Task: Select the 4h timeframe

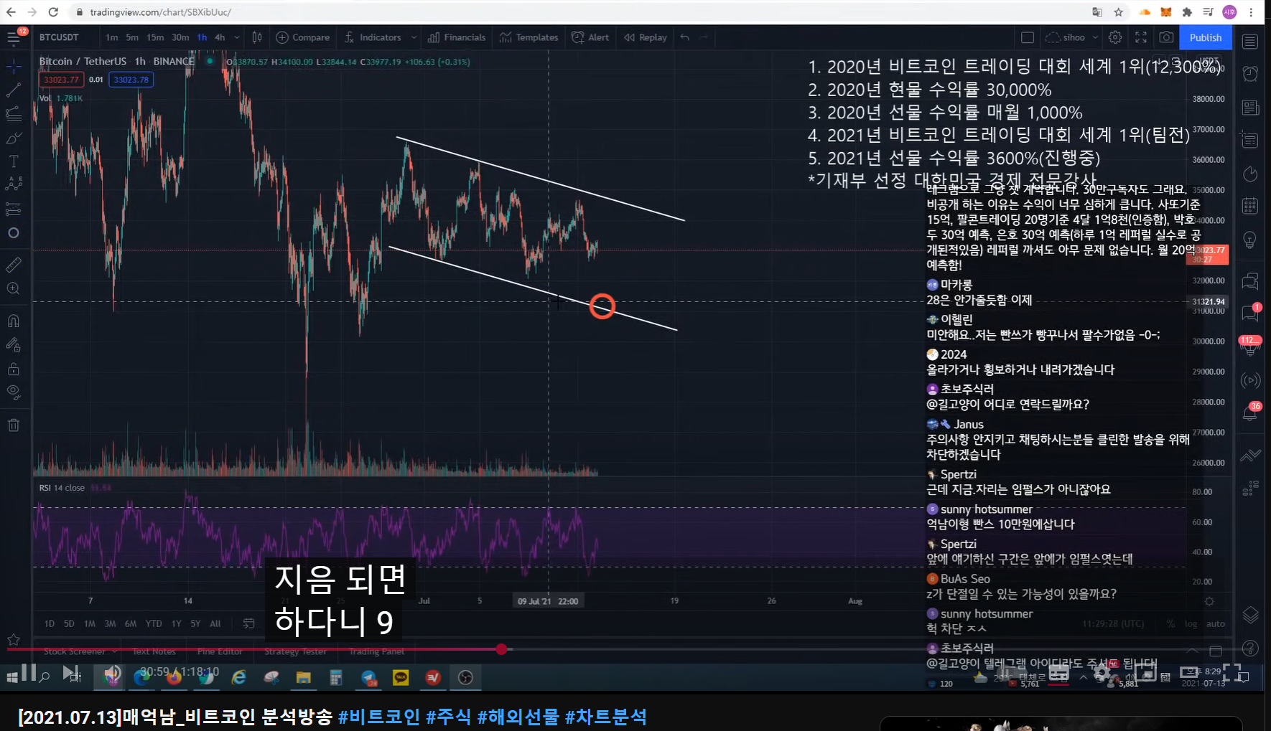Action: (220, 37)
